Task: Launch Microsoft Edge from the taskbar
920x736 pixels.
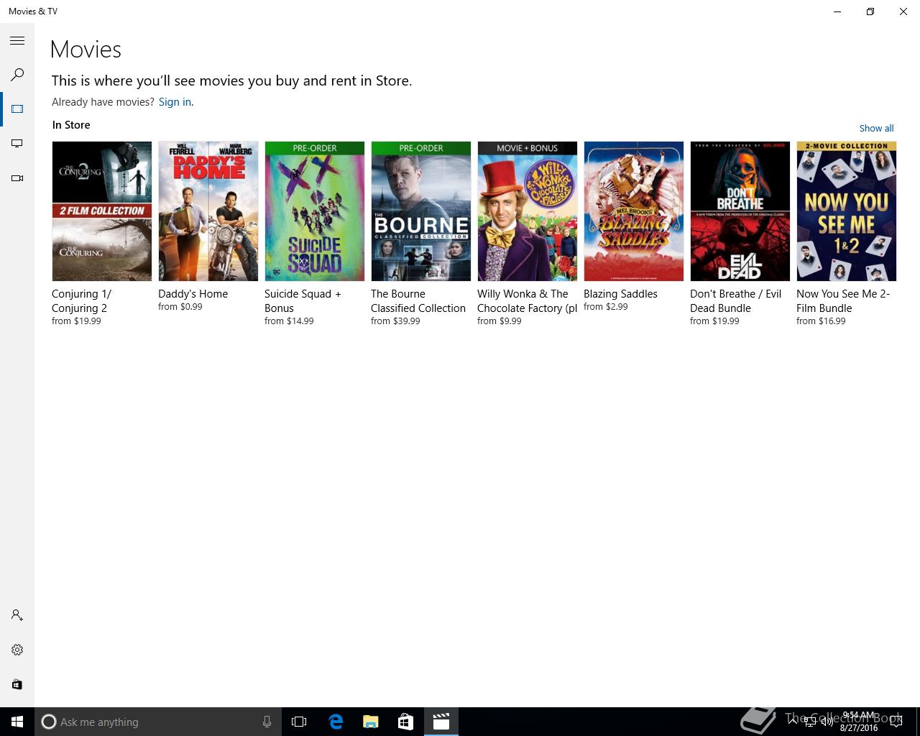Action: coord(336,722)
